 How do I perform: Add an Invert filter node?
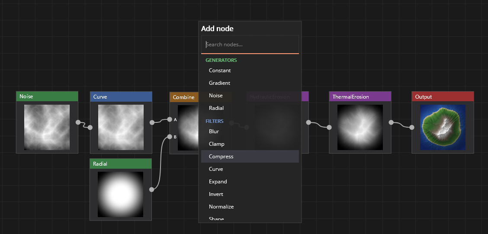(x=250, y=194)
